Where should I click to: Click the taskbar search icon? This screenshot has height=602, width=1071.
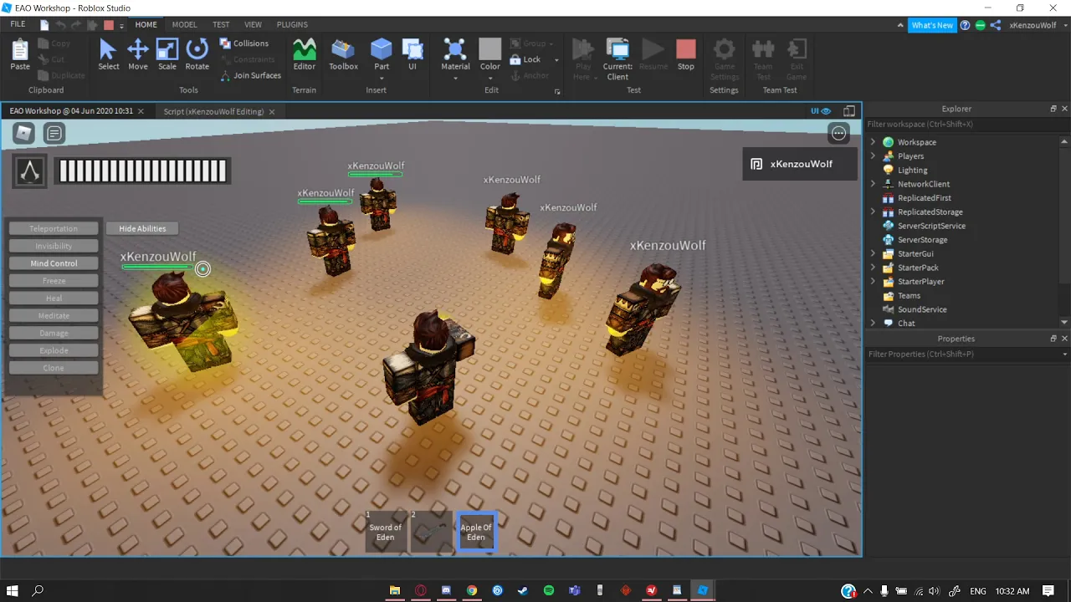[x=38, y=590]
